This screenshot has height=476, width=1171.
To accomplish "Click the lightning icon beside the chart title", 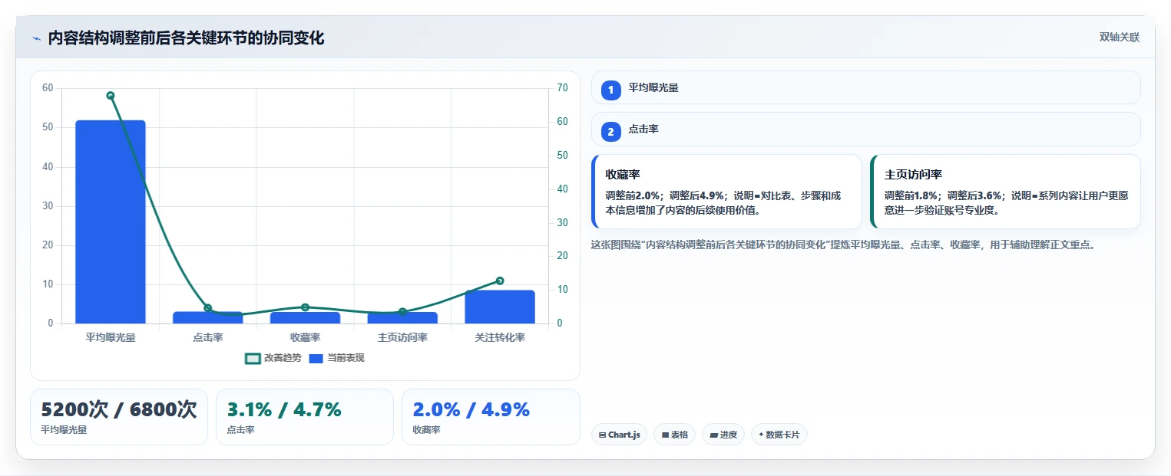I will pyautogui.click(x=36, y=38).
